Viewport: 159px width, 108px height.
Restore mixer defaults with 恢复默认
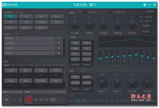pyautogui.click(x=146, y=32)
